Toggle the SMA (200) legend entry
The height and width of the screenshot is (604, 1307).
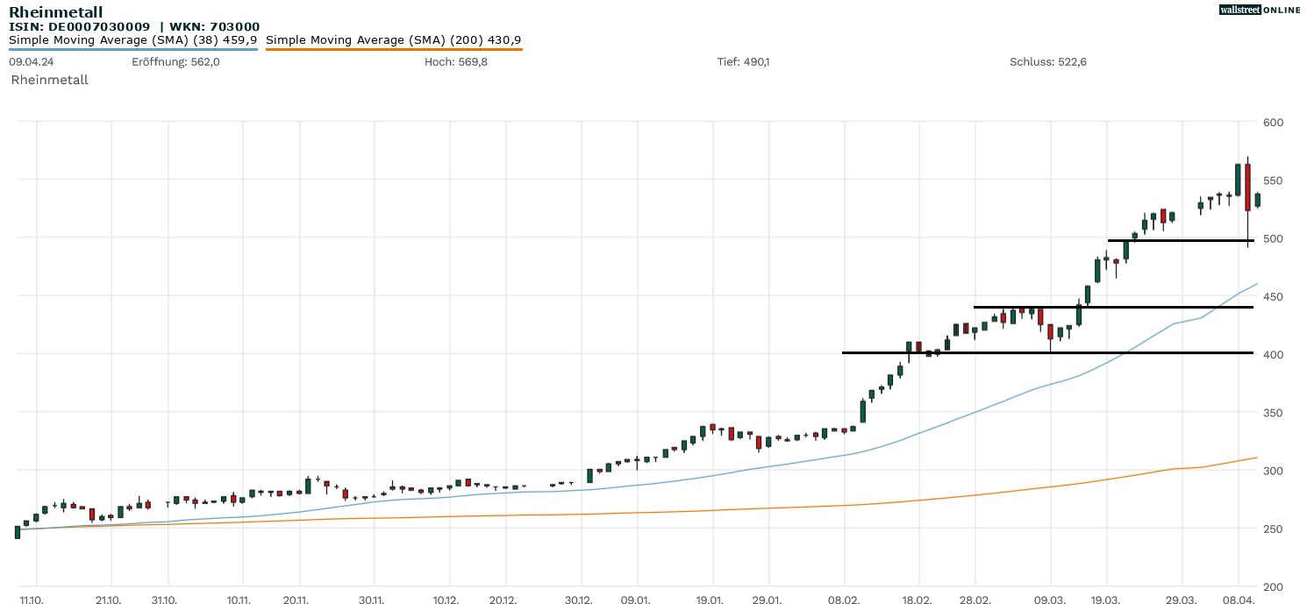394,40
